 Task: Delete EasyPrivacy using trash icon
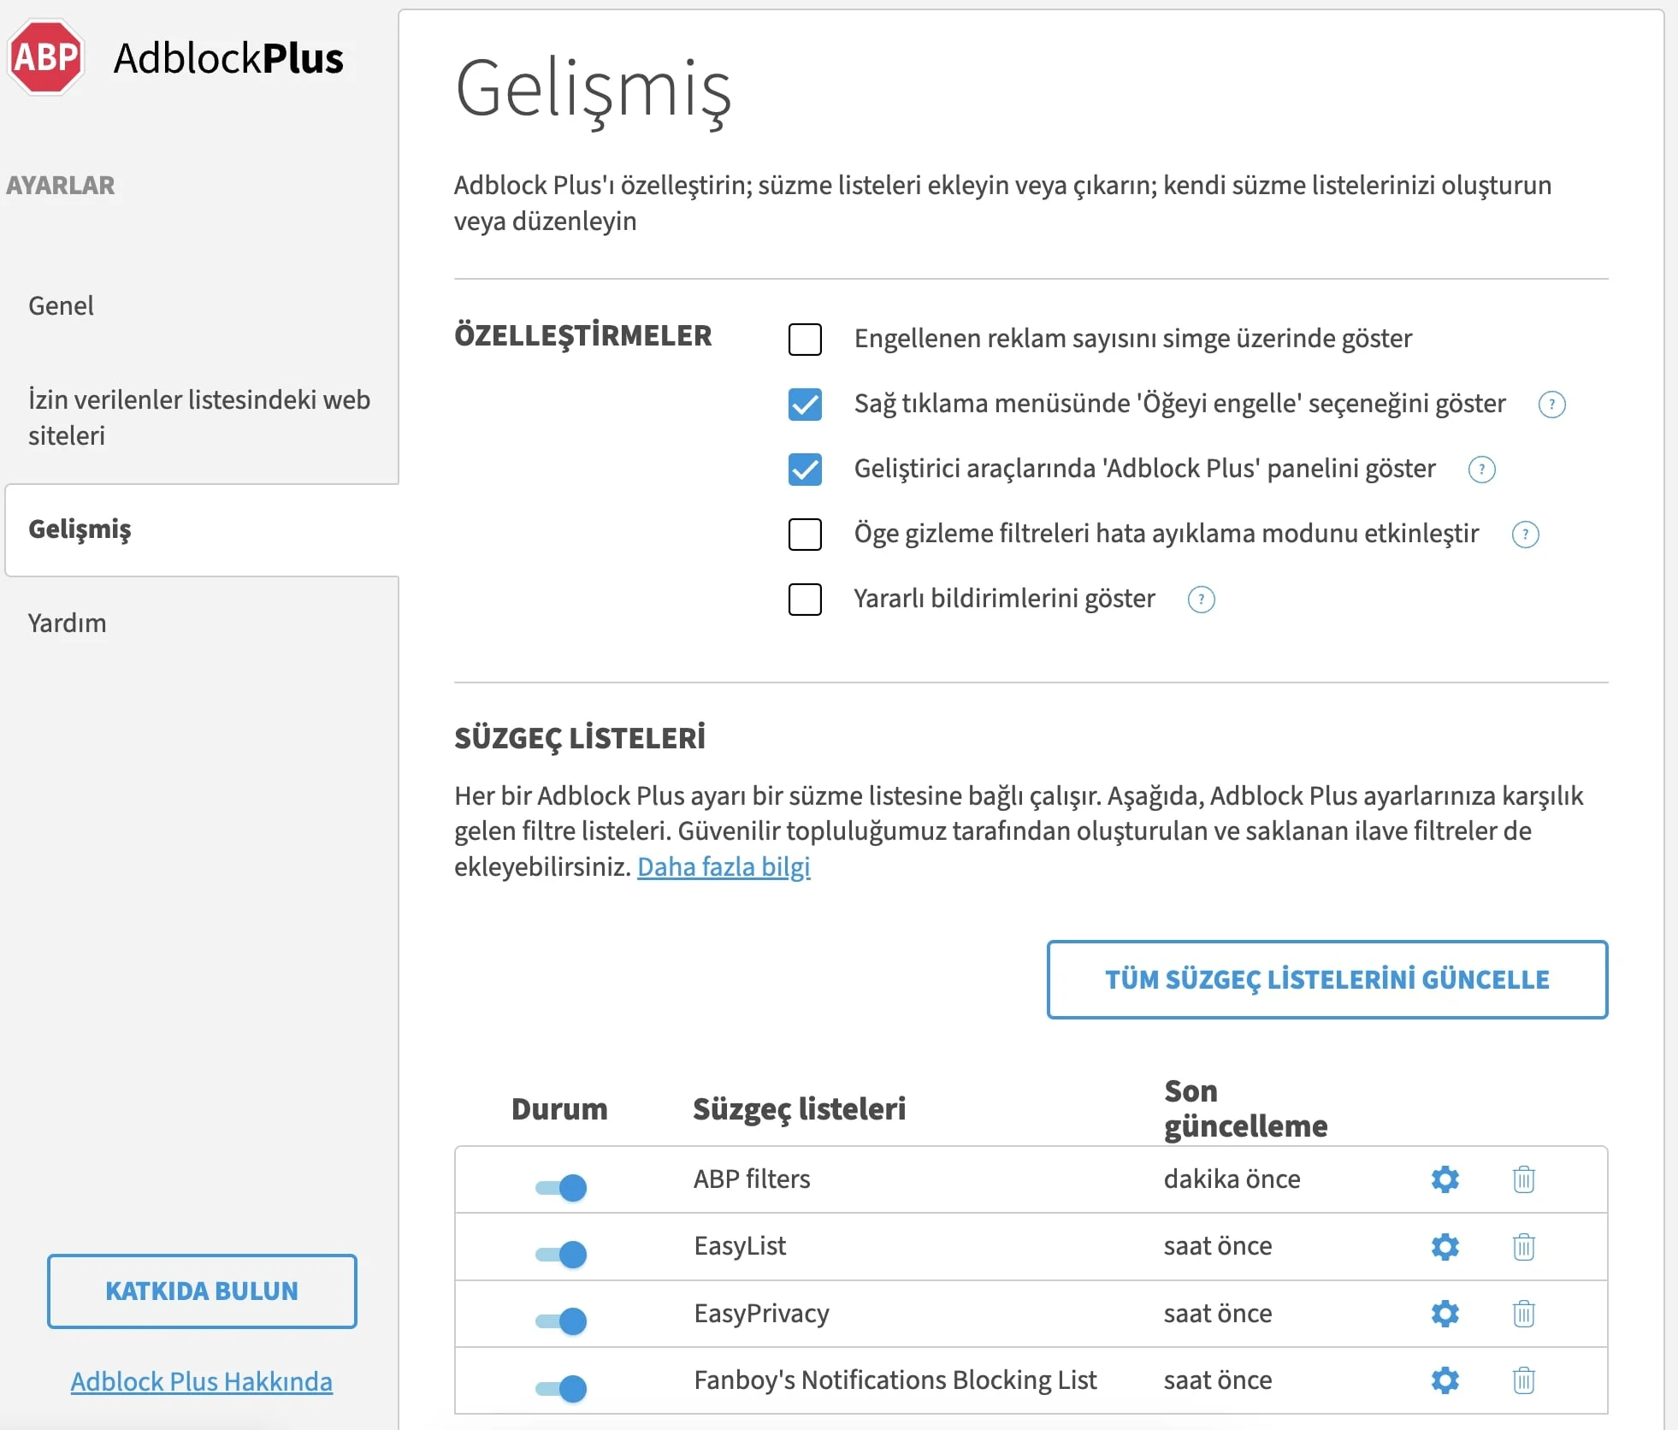click(x=1523, y=1313)
